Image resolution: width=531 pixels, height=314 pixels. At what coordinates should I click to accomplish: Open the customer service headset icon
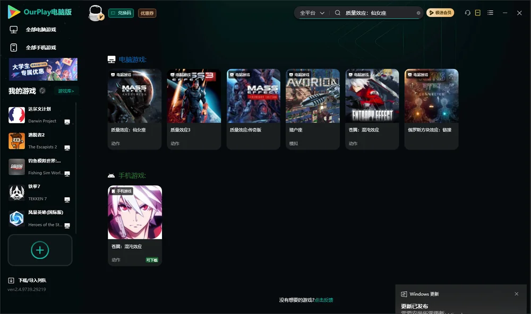pos(467,13)
